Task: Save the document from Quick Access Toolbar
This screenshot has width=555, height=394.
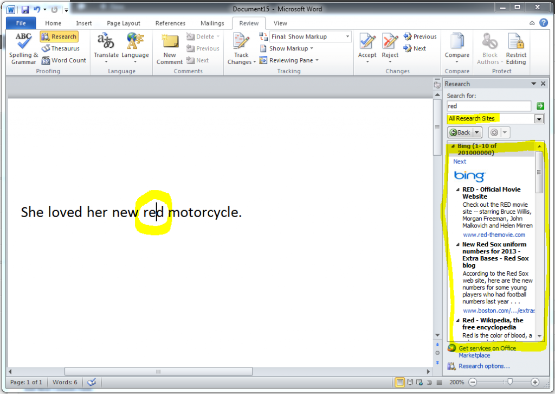Action: 25,9
